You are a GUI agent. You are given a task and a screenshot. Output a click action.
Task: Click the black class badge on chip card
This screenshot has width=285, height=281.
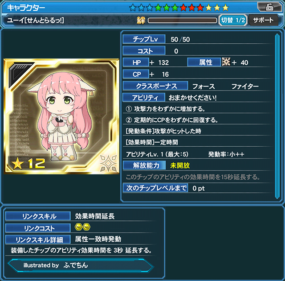19,73
